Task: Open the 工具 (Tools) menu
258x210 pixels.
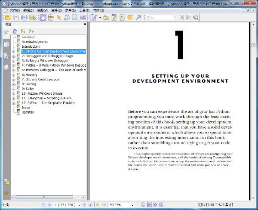Action: [x=84, y=10]
